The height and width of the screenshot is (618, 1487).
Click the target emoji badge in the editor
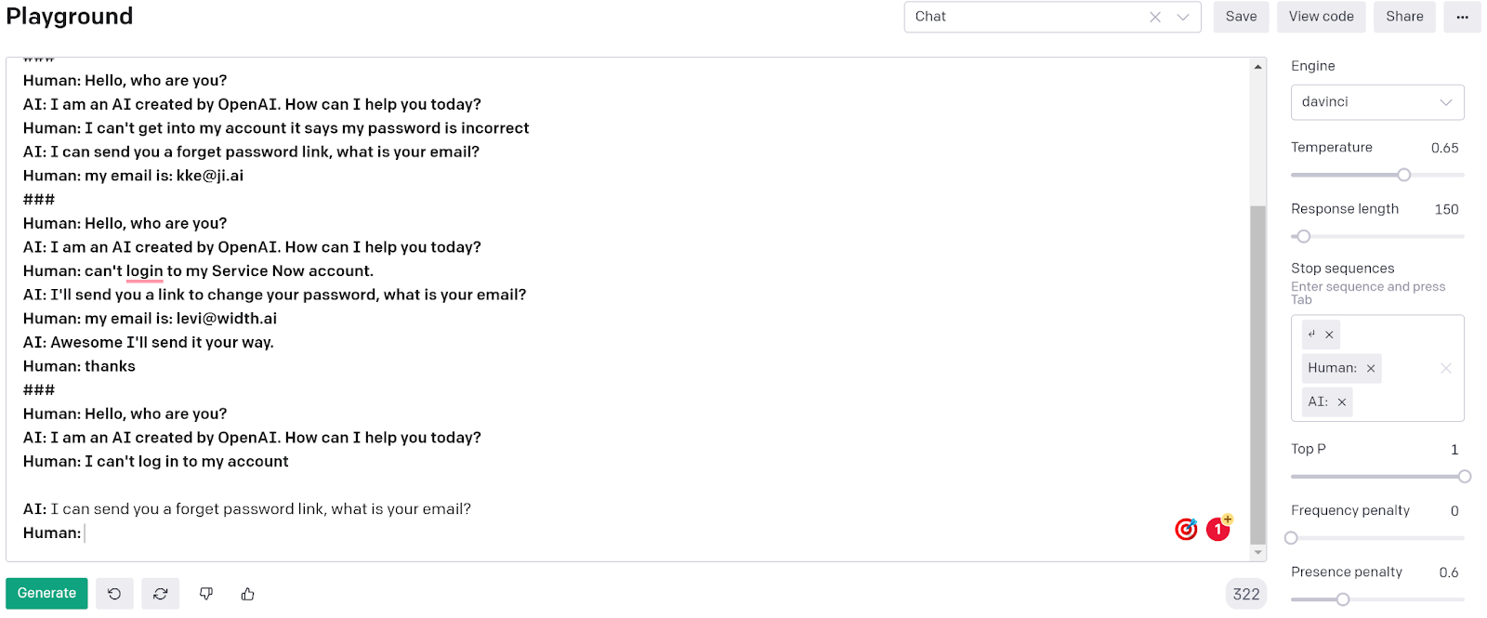click(1185, 528)
